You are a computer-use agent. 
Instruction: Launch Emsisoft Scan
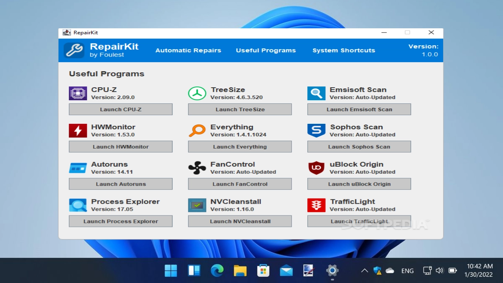pos(359,109)
